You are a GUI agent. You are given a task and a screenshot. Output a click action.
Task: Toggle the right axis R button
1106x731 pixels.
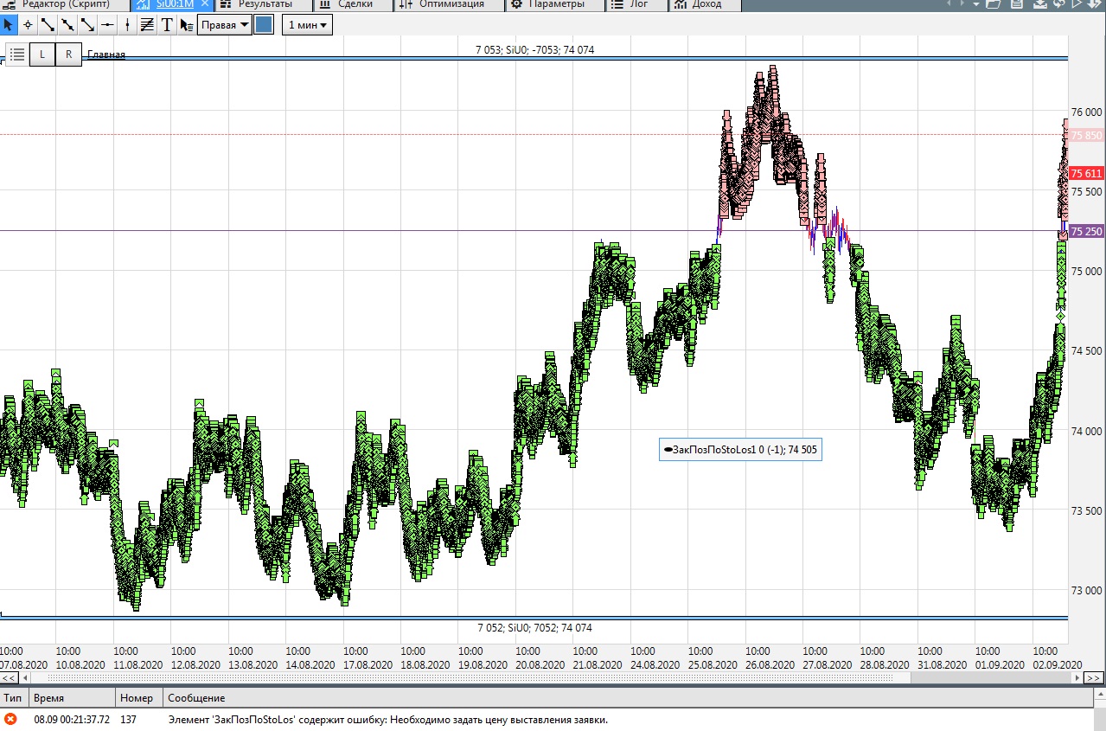pyautogui.click(x=68, y=55)
